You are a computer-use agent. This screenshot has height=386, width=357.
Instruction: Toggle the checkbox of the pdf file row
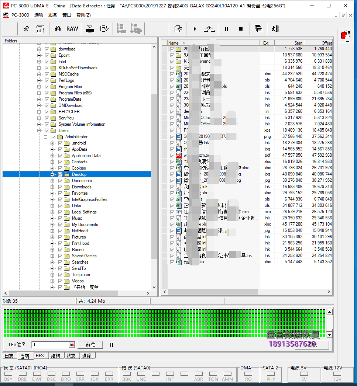pos(172,156)
